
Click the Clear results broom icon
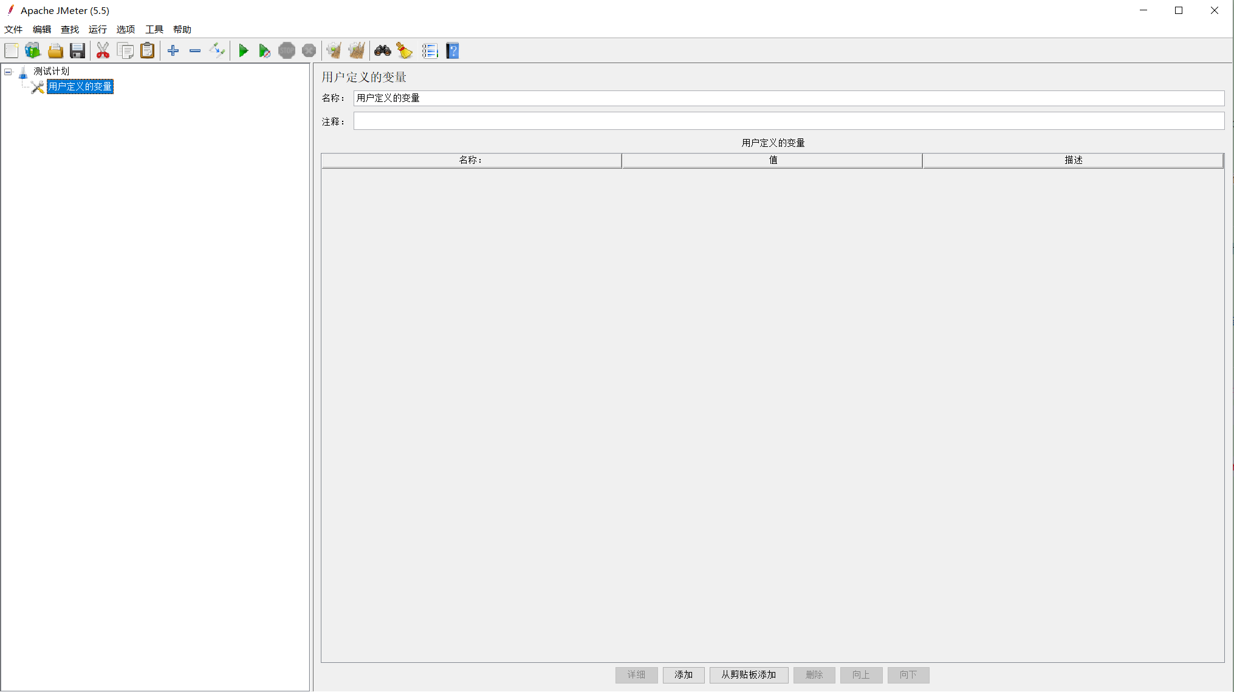[334, 51]
